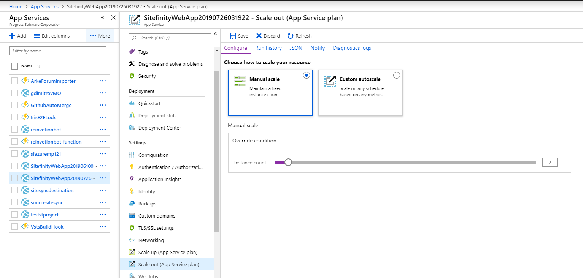Switch to the Run history tab

(x=268, y=48)
